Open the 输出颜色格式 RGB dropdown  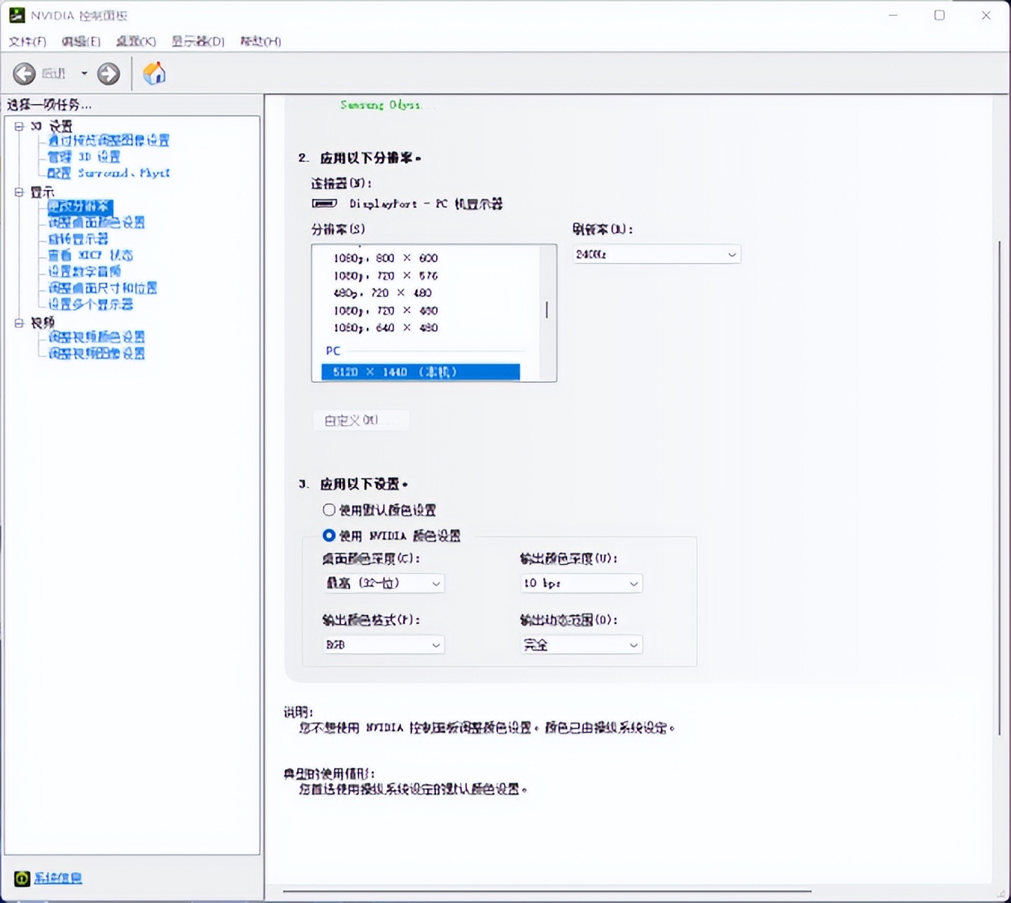(x=383, y=645)
